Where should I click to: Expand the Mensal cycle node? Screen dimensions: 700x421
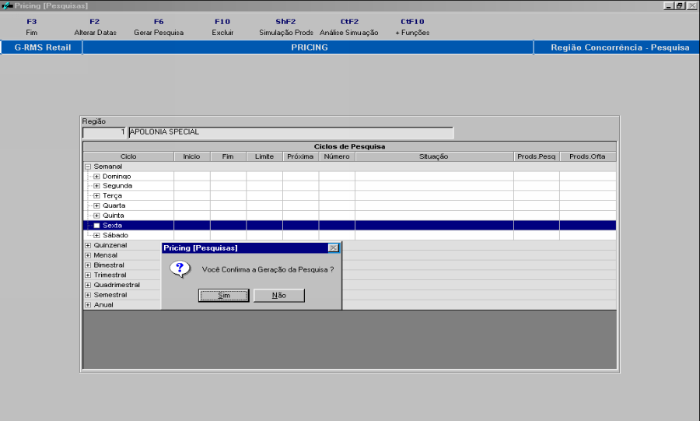click(88, 255)
